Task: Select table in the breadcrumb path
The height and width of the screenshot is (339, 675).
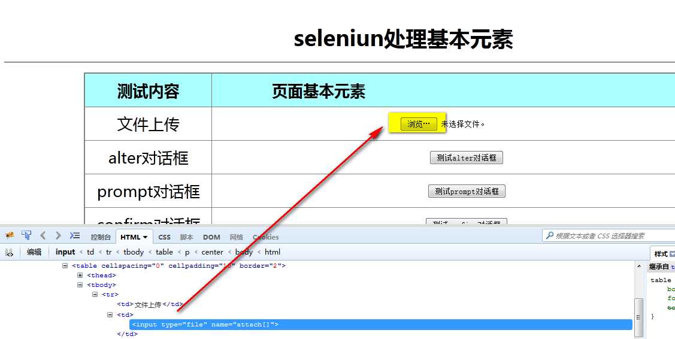Action: coord(164,252)
